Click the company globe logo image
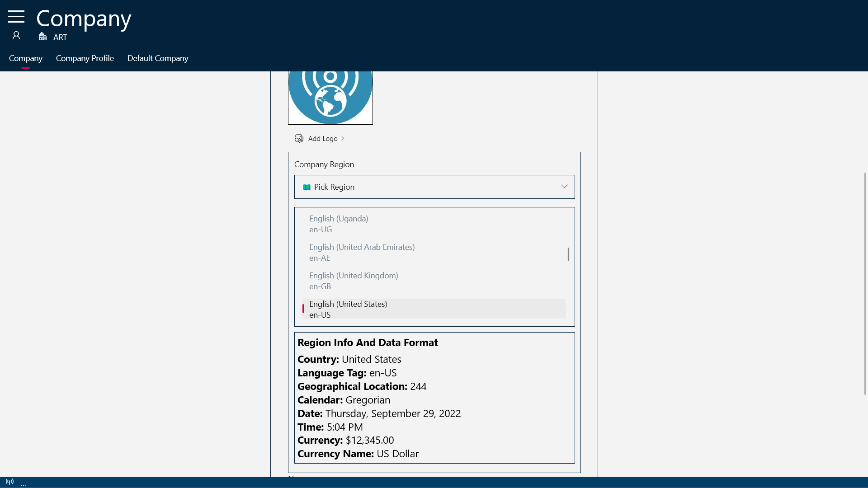The width and height of the screenshot is (868, 488). [330, 97]
